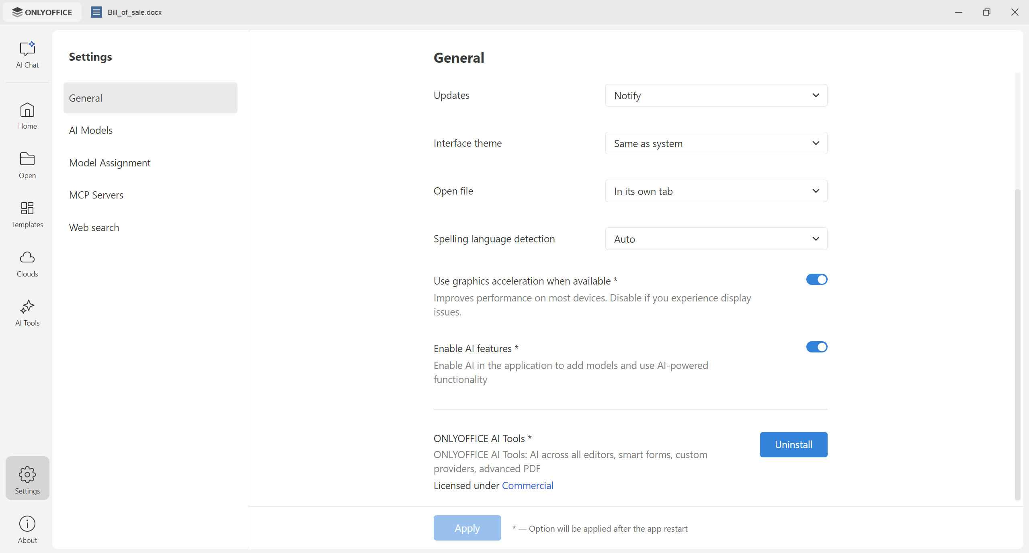
Task: Open the Interface theme dropdown
Action: tap(716, 143)
